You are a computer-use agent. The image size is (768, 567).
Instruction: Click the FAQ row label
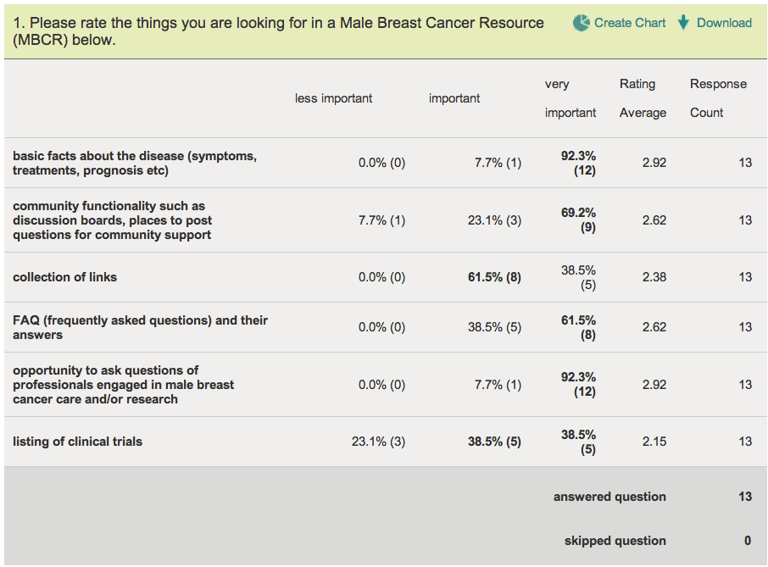tap(140, 327)
